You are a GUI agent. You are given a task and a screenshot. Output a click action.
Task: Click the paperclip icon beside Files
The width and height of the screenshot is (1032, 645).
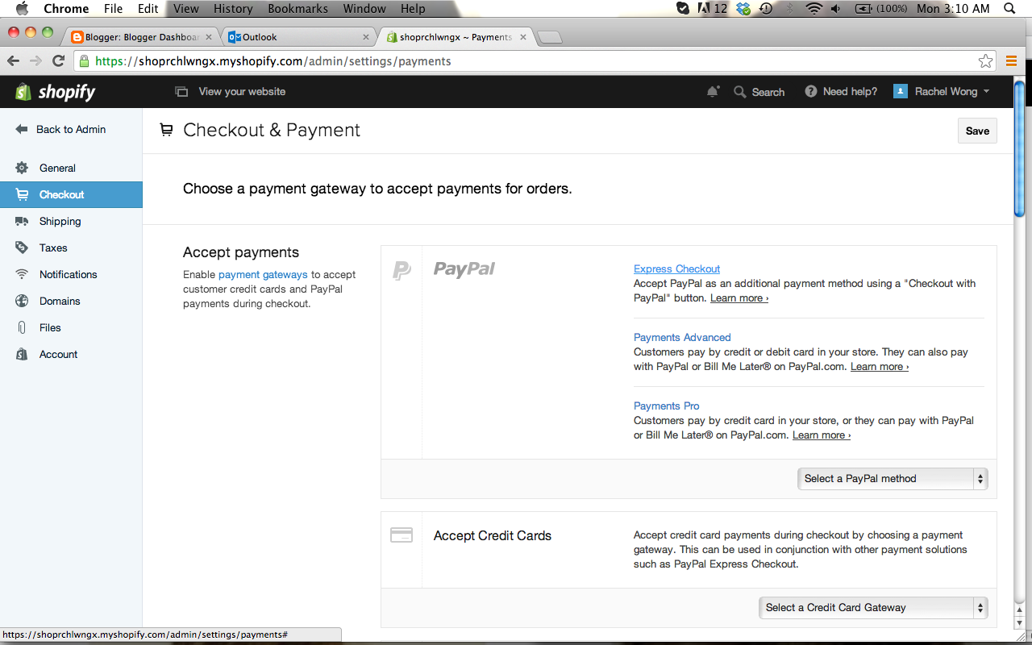tap(22, 327)
